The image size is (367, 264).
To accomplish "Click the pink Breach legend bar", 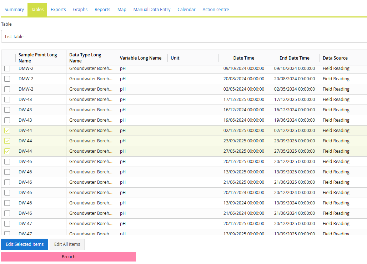I will point(69,257).
